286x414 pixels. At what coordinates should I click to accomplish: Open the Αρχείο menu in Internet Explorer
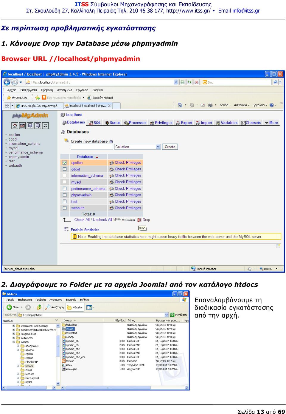(x=12, y=90)
